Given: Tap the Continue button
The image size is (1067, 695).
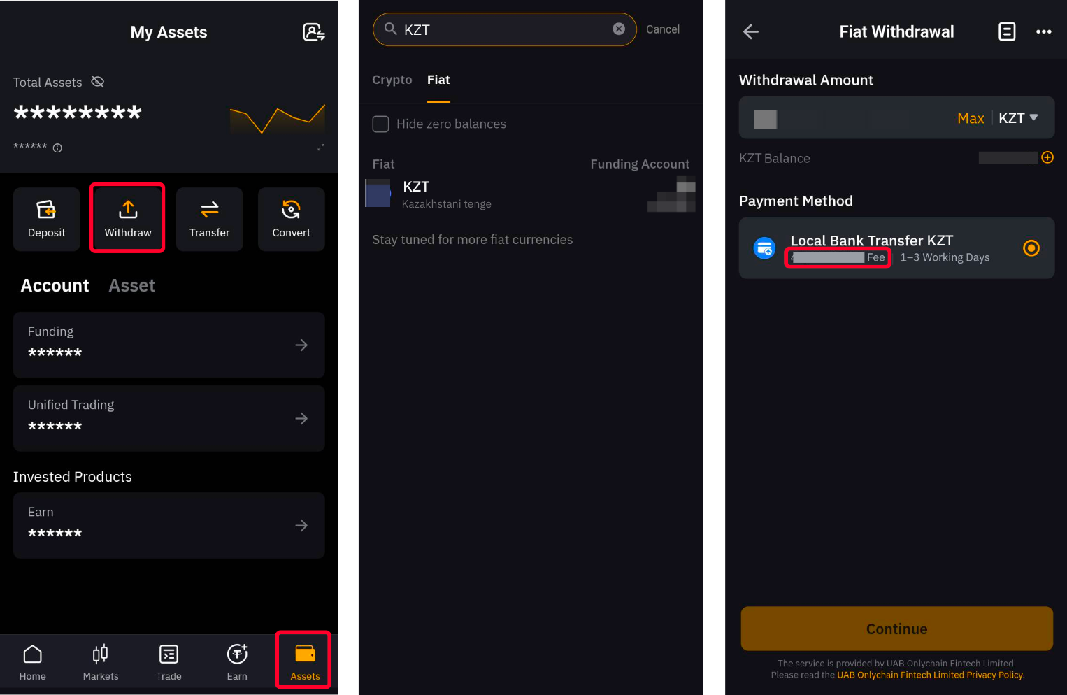Looking at the screenshot, I should pos(896,629).
